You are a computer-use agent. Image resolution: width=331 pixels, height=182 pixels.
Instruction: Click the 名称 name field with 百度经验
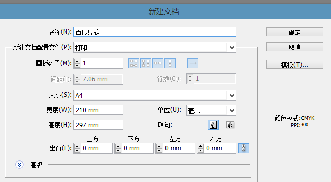pos(155,32)
